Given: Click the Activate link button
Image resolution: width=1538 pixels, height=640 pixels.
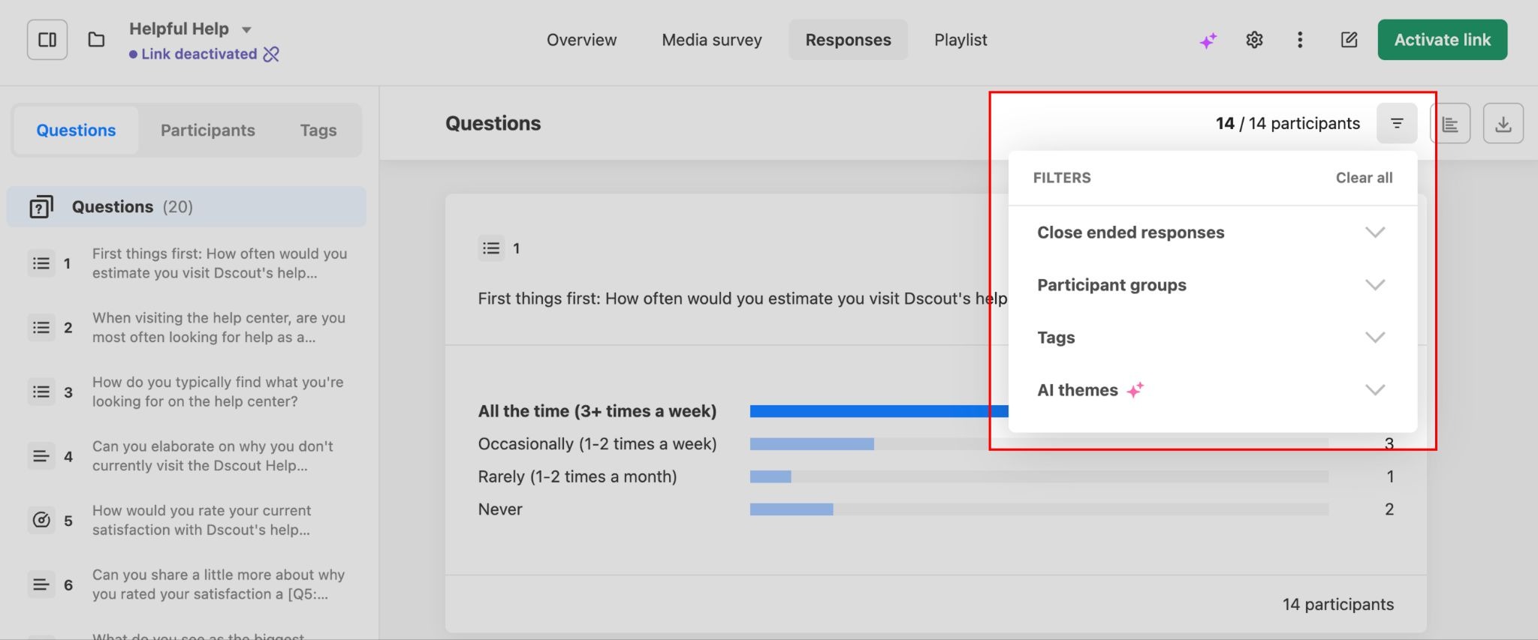Looking at the screenshot, I should click(1442, 40).
